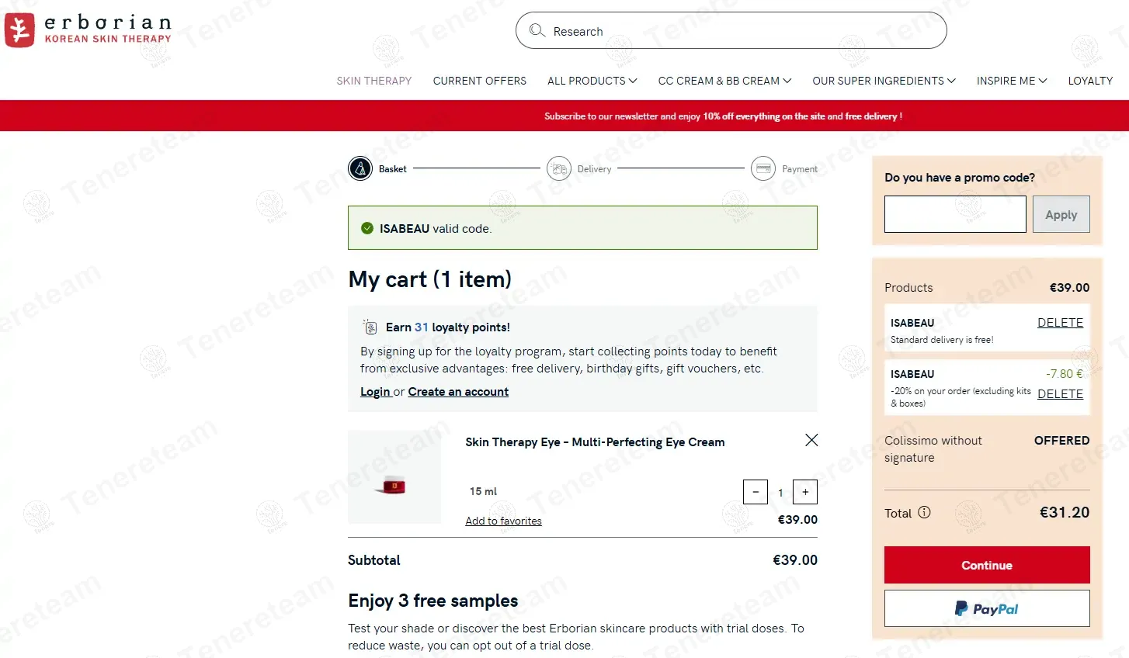Click the Delivery step icon
The height and width of the screenshot is (658, 1129).
click(x=559, y=168)
